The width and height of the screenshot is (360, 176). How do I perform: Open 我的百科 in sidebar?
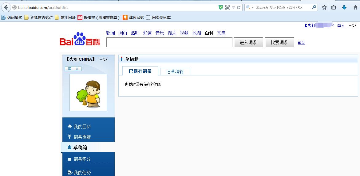click(x=79, y=127)
